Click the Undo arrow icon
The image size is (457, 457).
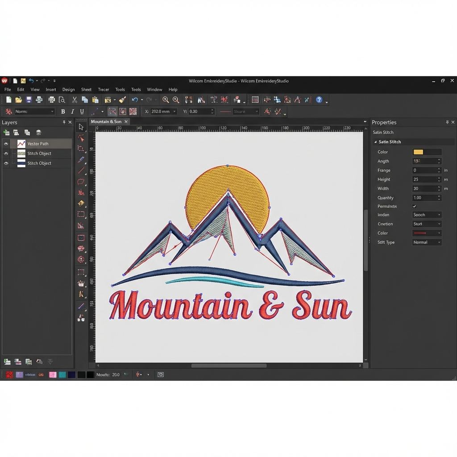coord(135,100)
